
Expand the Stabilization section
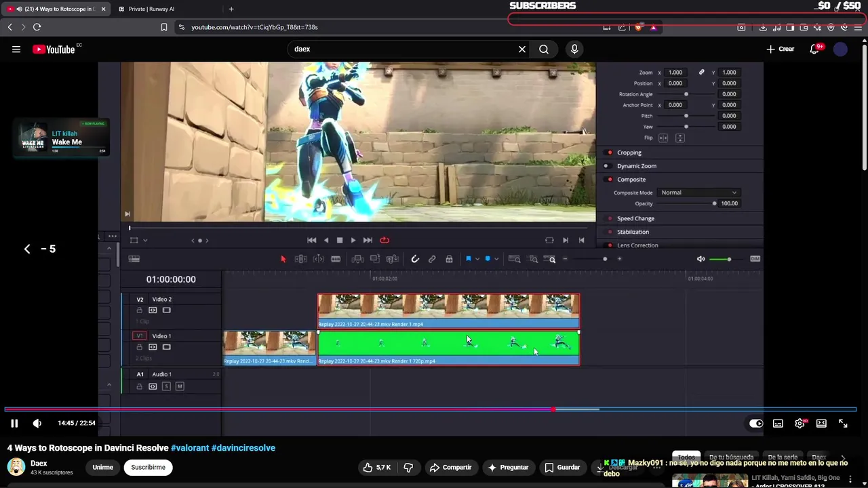pos(633,232)
